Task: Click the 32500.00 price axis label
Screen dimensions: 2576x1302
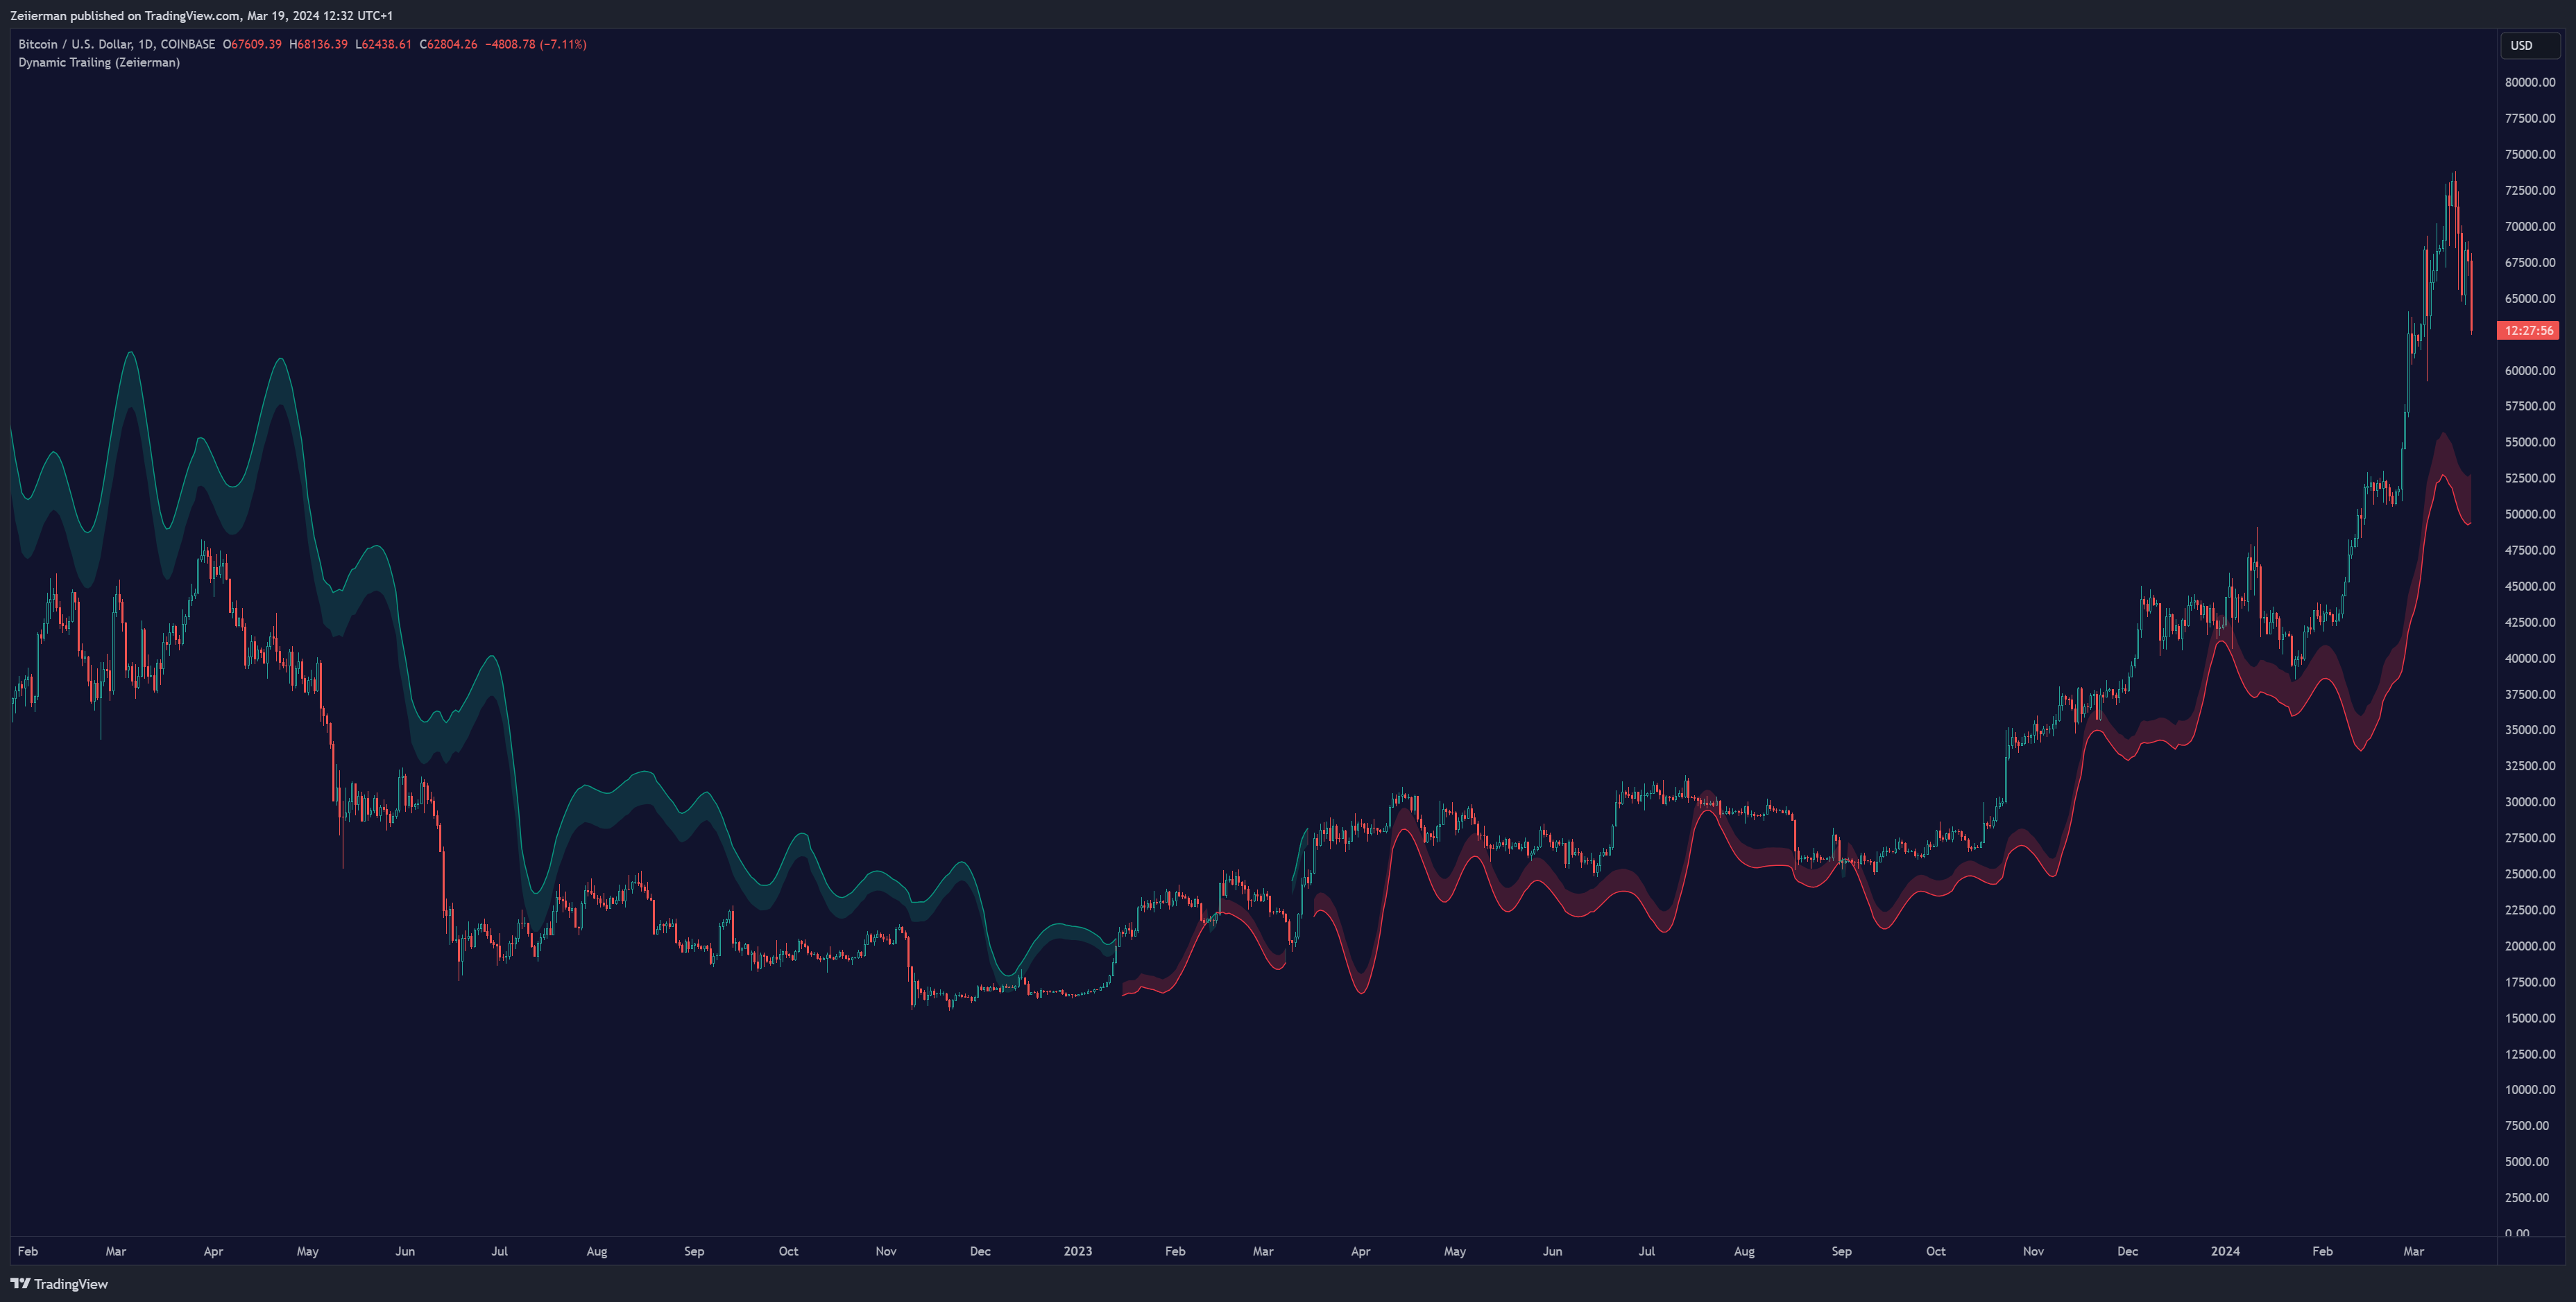Action: (x=2530, y=766)
